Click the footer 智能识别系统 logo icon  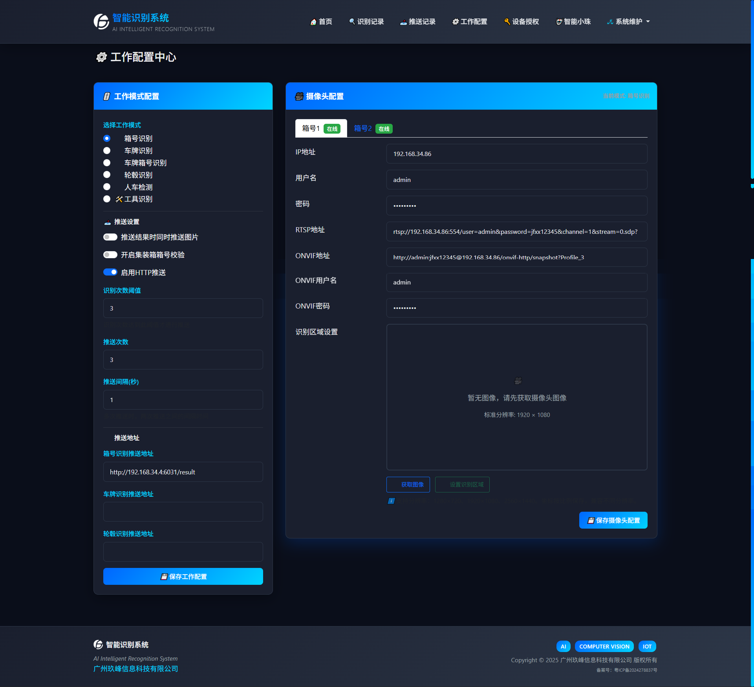click(x=98, y=645)
